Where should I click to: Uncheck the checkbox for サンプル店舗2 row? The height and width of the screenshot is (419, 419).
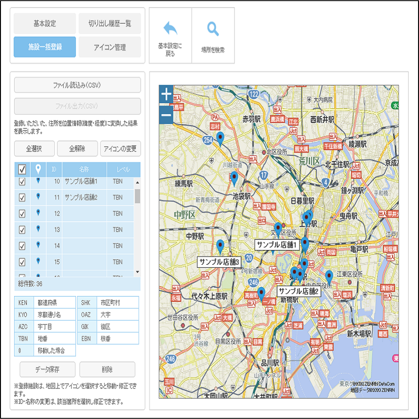click(x=22, y=198)
